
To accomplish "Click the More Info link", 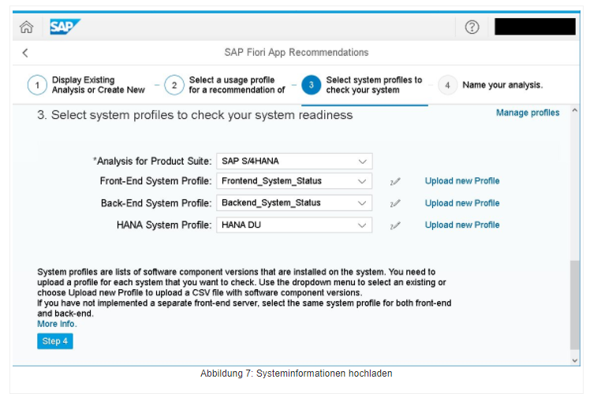I will [57, 324].
